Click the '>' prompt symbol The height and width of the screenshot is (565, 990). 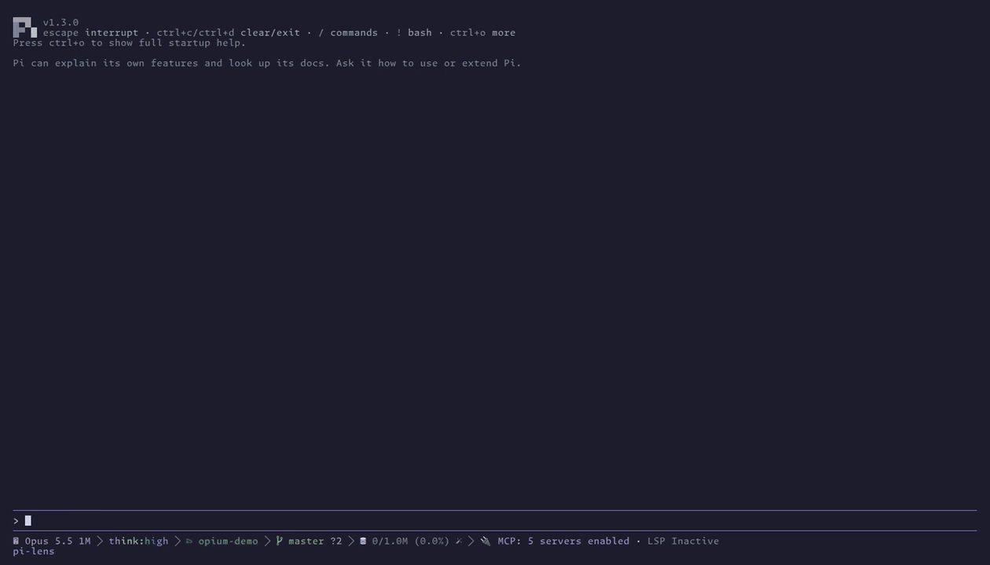[16, 521]
